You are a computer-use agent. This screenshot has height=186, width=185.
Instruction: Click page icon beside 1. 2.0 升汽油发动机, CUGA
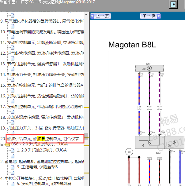tap(12, 151)
